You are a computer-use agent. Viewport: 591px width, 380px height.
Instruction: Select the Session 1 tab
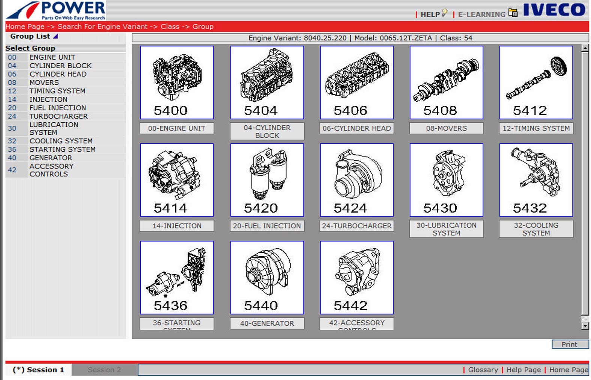click(38, 370)
